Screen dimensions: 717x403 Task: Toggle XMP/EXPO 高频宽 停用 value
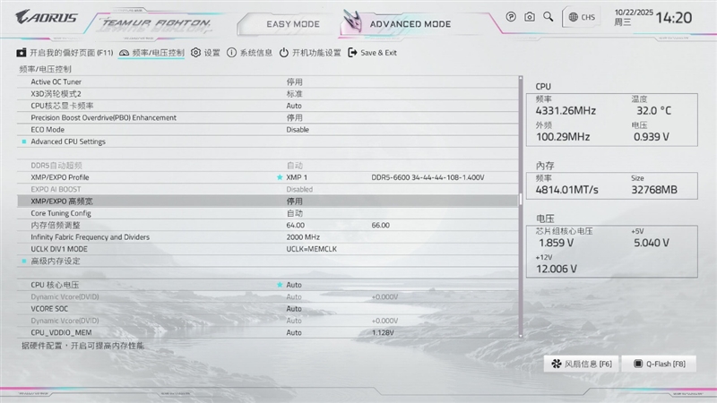(x=295, y=201)
